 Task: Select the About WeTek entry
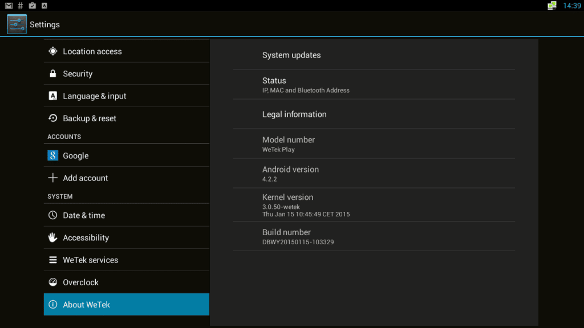(127, 305)
